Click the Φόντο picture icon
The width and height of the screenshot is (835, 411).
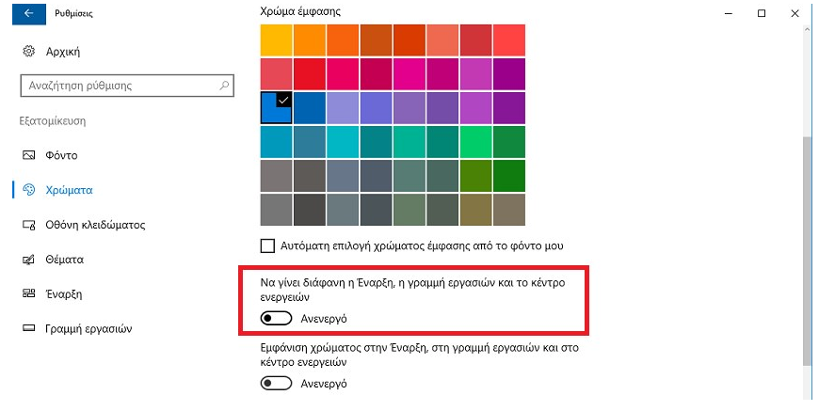pyautogui.click(x=28, y=155)
